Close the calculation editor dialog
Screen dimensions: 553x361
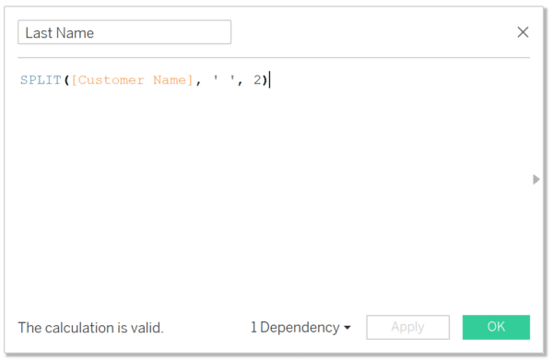523,32
